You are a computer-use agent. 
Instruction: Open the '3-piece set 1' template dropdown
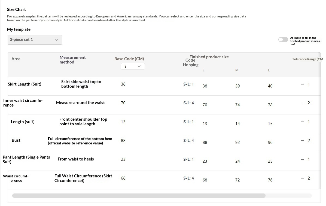click(x=35, y=40)
